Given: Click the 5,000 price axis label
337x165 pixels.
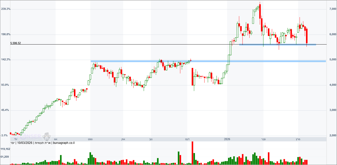Looking at the screenshot, I should point(333,60).
